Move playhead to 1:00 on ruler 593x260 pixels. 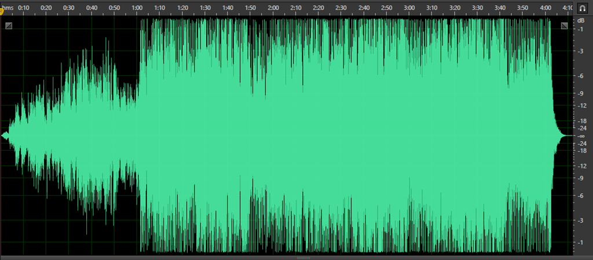click(x=137, y=8)
